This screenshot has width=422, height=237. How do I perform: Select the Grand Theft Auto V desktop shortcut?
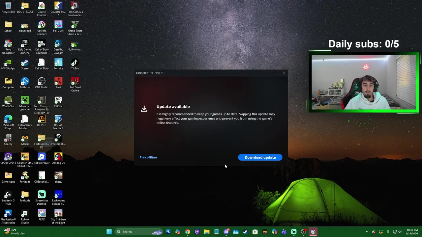[75, 28]
